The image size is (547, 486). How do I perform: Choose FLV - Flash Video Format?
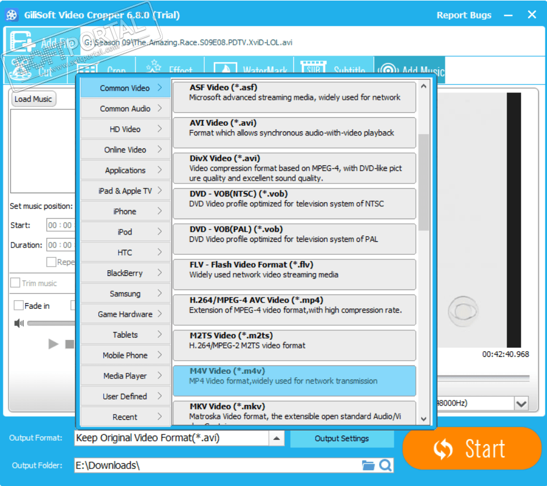294,274
